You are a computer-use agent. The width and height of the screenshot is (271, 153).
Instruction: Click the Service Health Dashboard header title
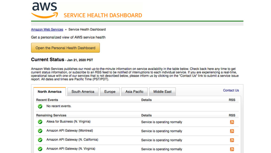pyautogui.click(x=103, y=15)
